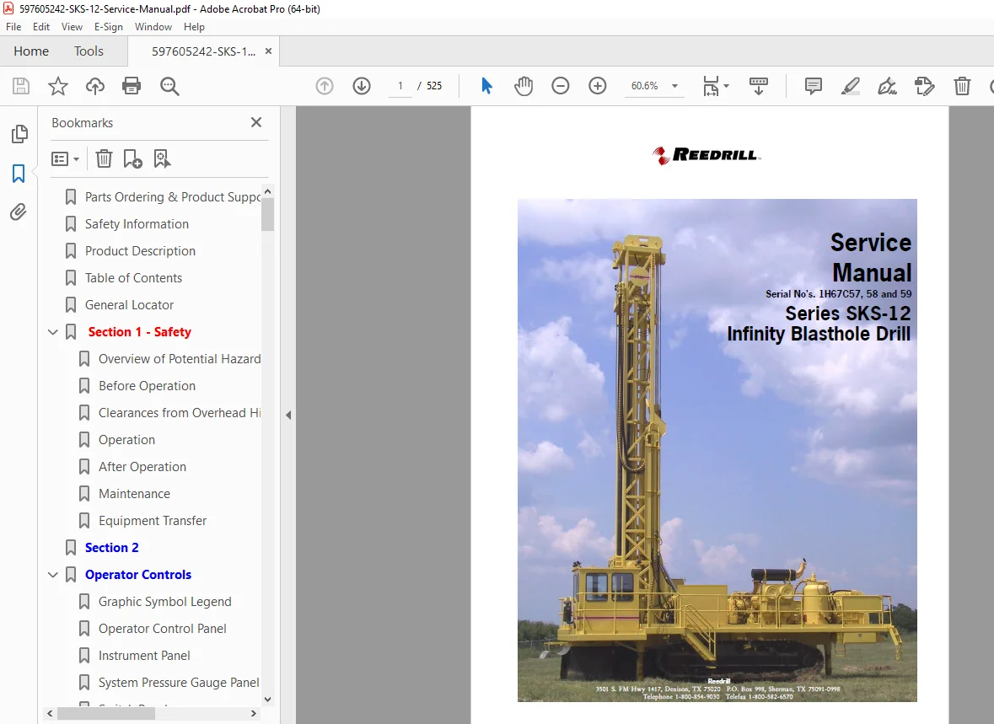
Task: Open the Edit menu
Action: 41,27
